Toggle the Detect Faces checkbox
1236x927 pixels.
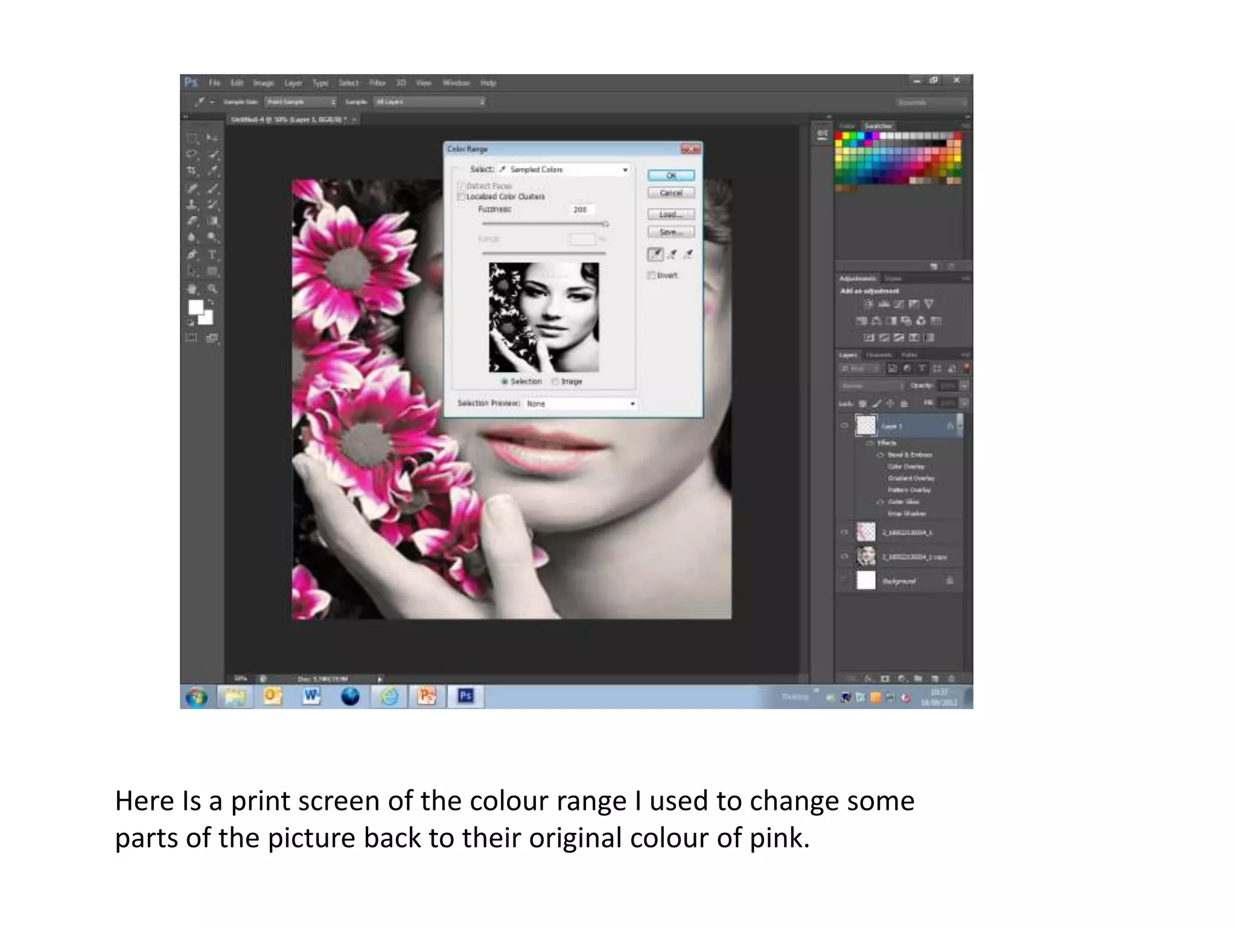[x=462, y=186]
